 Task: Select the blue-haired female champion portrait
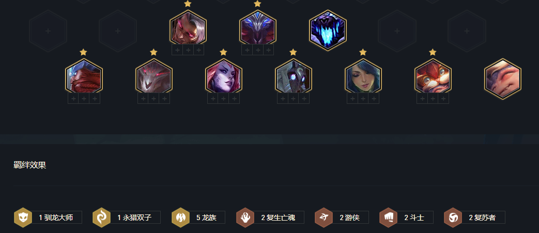point(363,76)
